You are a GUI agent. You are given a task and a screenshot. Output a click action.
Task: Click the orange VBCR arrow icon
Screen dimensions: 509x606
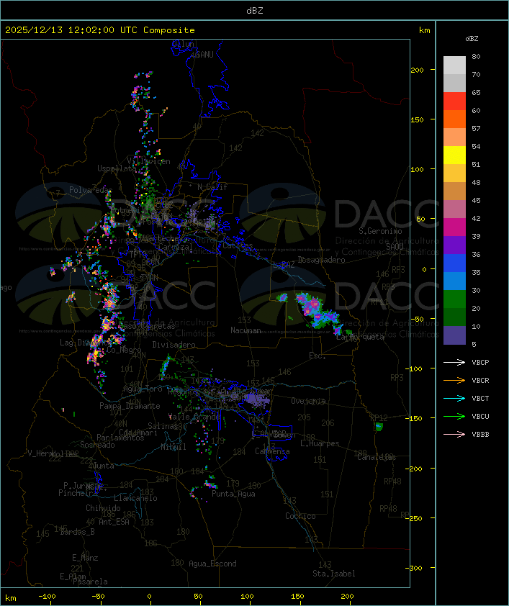click(454, 380)
